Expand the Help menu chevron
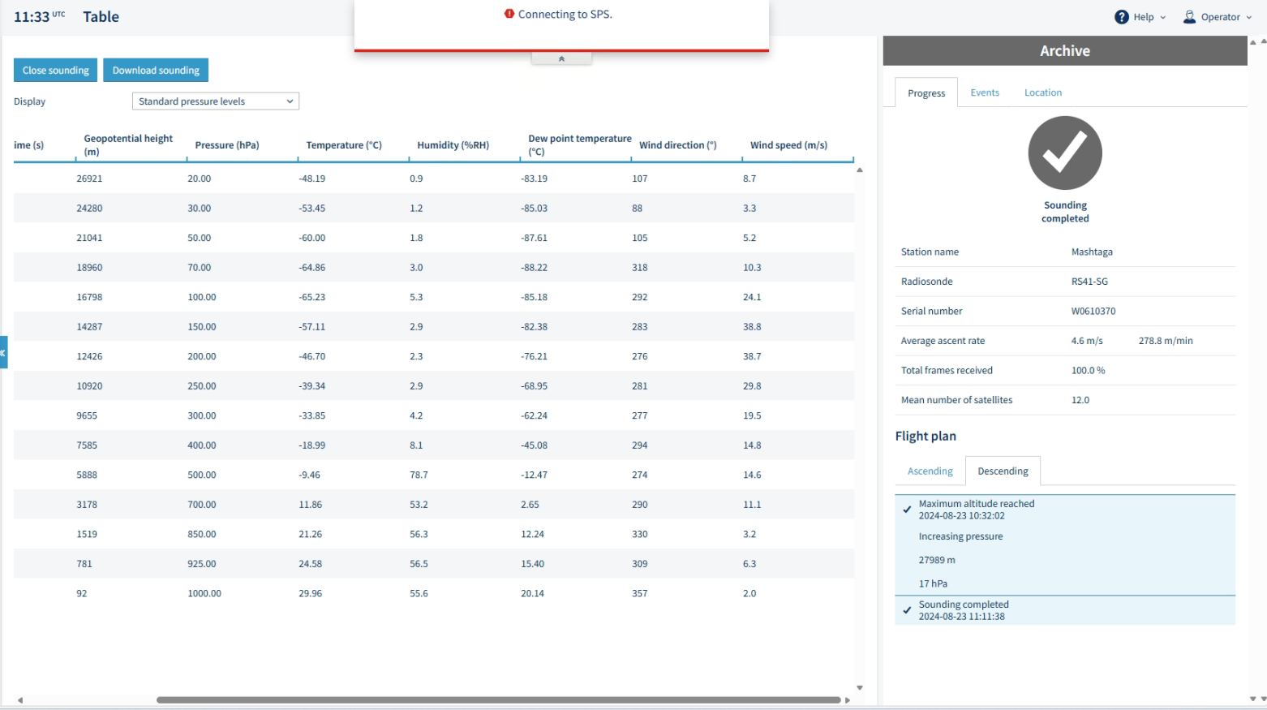 point(1163,17)
